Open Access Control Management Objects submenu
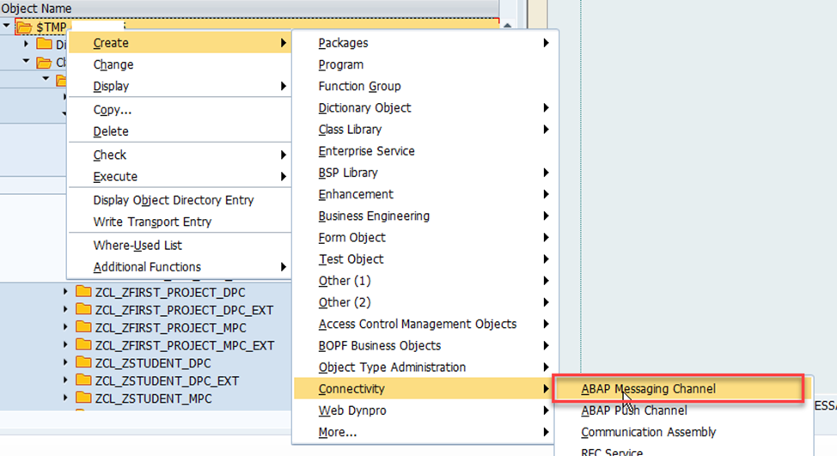 pyautogui.click(x=425, y=324)
